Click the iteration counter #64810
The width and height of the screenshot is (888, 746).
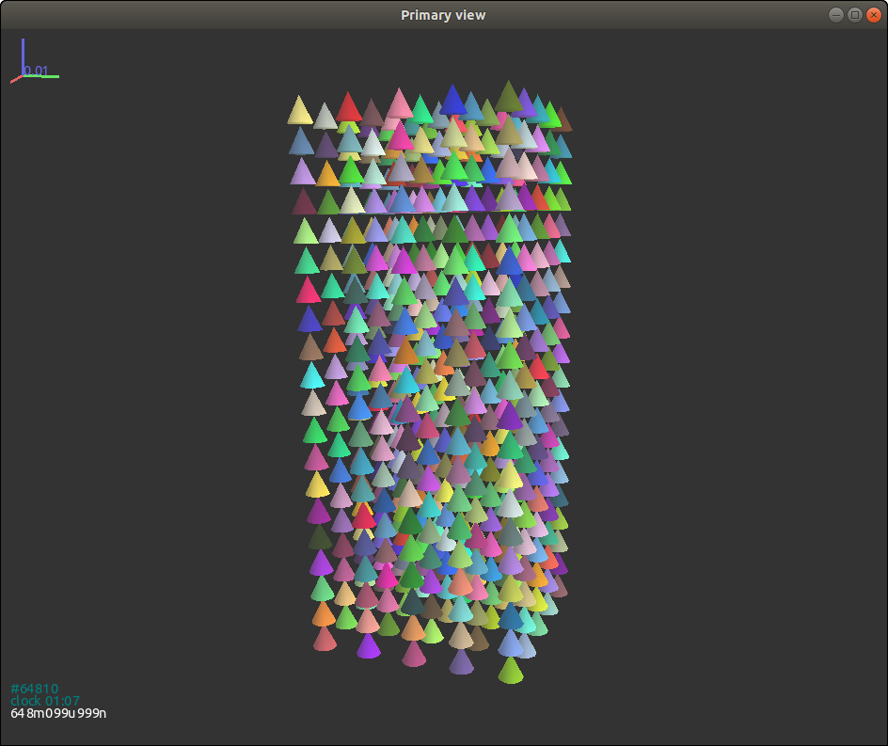34,689
